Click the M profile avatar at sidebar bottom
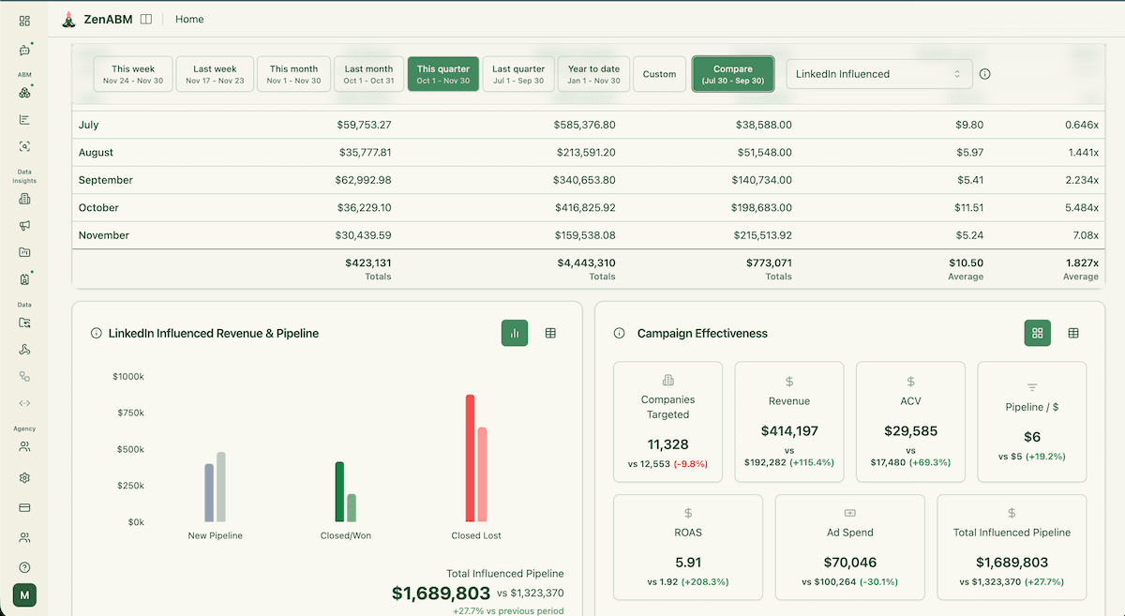 (x=24, y=594)
